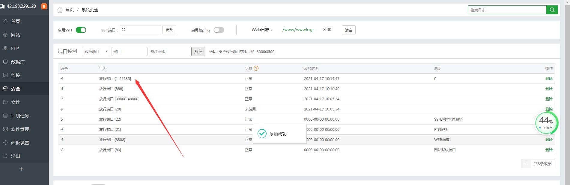The height and width of the screenshot is (185, 570).
Task: Click the 44% speed floating indicator
Action: point(546,123)
